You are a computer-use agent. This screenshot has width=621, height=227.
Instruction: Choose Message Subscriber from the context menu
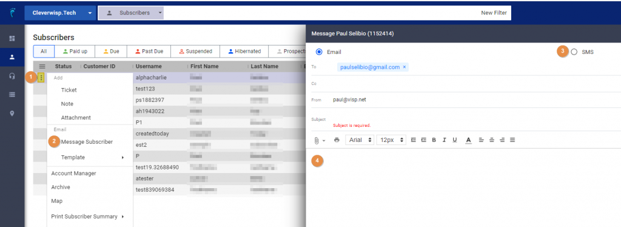[x=87, y=142]
